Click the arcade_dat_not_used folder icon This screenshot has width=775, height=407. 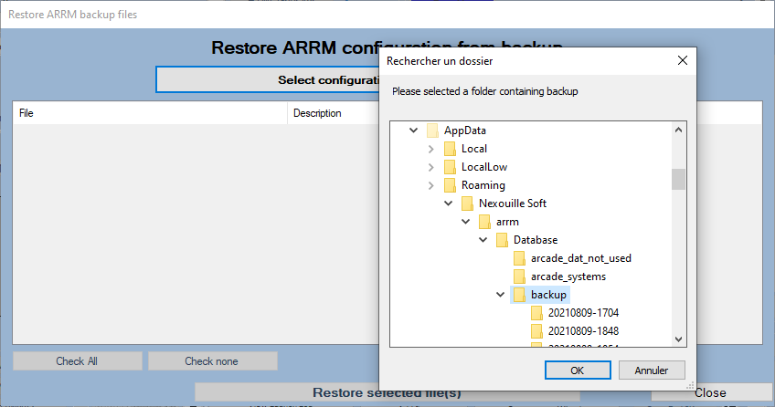click(x=519, y=258)
